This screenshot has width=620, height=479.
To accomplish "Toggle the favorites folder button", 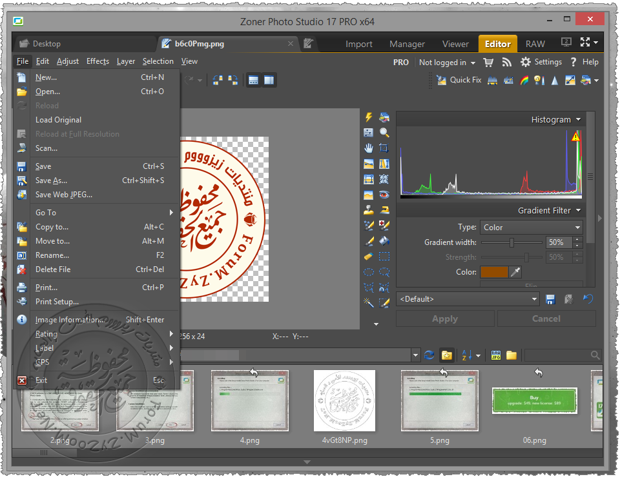I will pyautogui.click(x=446, y=355).
